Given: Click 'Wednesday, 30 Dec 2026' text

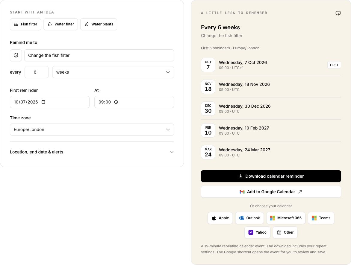Looking at the screenshot, I should [245, 106].
